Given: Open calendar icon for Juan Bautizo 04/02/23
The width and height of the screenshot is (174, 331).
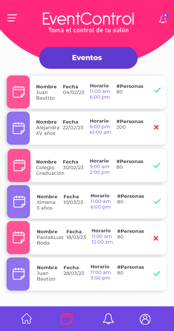Looking at the screenshot, I should [x=18, y=92].
